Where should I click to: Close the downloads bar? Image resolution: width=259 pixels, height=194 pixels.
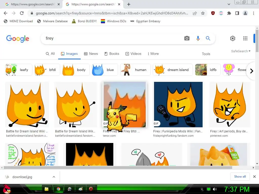click(x=254, y=177)
